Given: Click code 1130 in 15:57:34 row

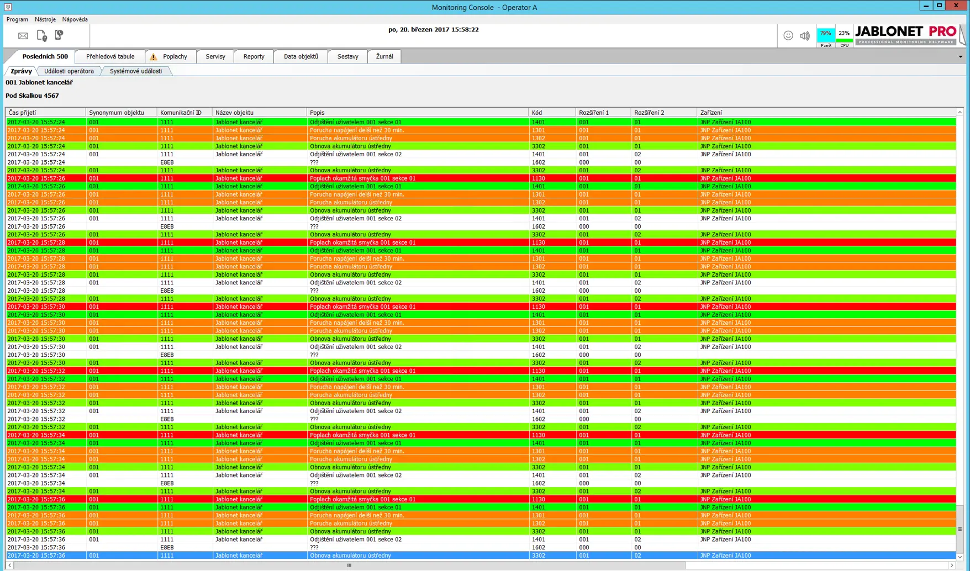Looking at the screenshot, I should tap(539, 435).
